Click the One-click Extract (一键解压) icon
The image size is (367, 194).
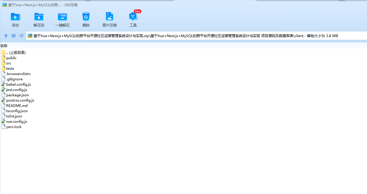[x=62, y=17]
